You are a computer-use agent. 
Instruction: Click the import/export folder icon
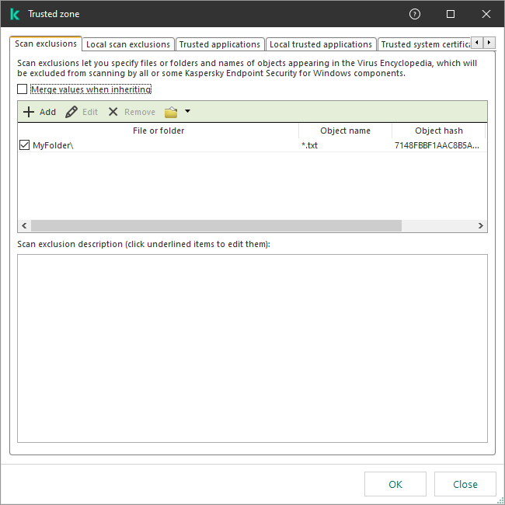click(x=171, y=112)
